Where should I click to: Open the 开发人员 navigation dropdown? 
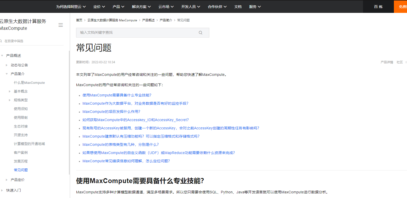(x=191, y=7)
